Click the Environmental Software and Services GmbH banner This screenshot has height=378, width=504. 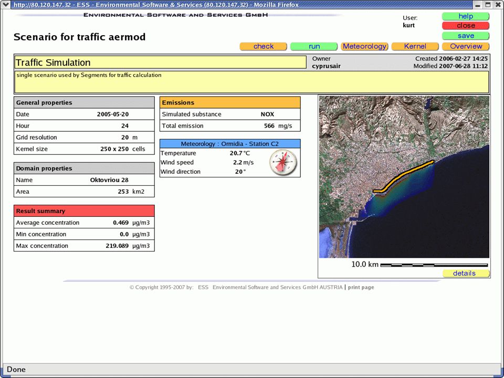click(175, 15)
